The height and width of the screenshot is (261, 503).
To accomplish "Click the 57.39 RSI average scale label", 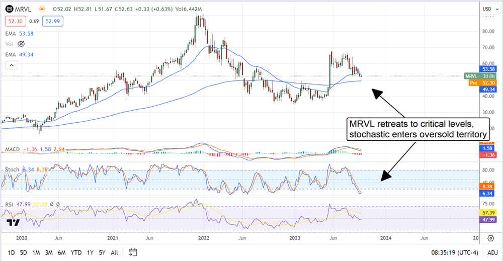I will coord(488,213).
